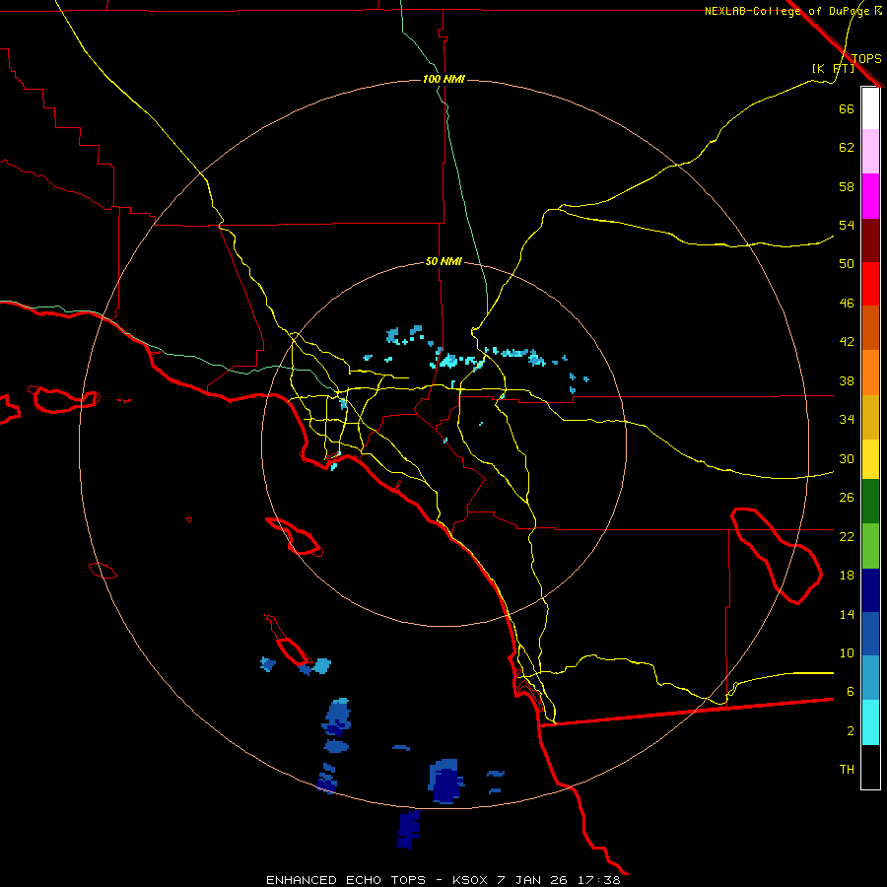Select the bright yellow legend swatch
The image size is (887, 887).
[870, 459]
